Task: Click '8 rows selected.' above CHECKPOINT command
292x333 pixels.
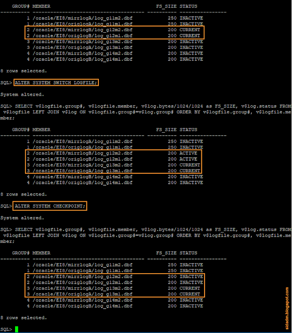Action: (x=23, y=194)
